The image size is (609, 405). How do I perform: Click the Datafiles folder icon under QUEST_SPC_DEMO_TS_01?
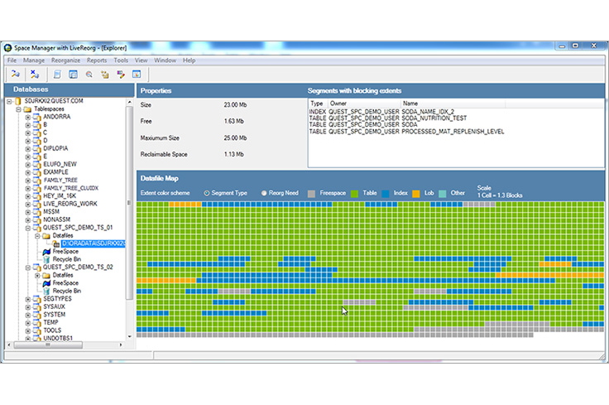tap(46, 236)
